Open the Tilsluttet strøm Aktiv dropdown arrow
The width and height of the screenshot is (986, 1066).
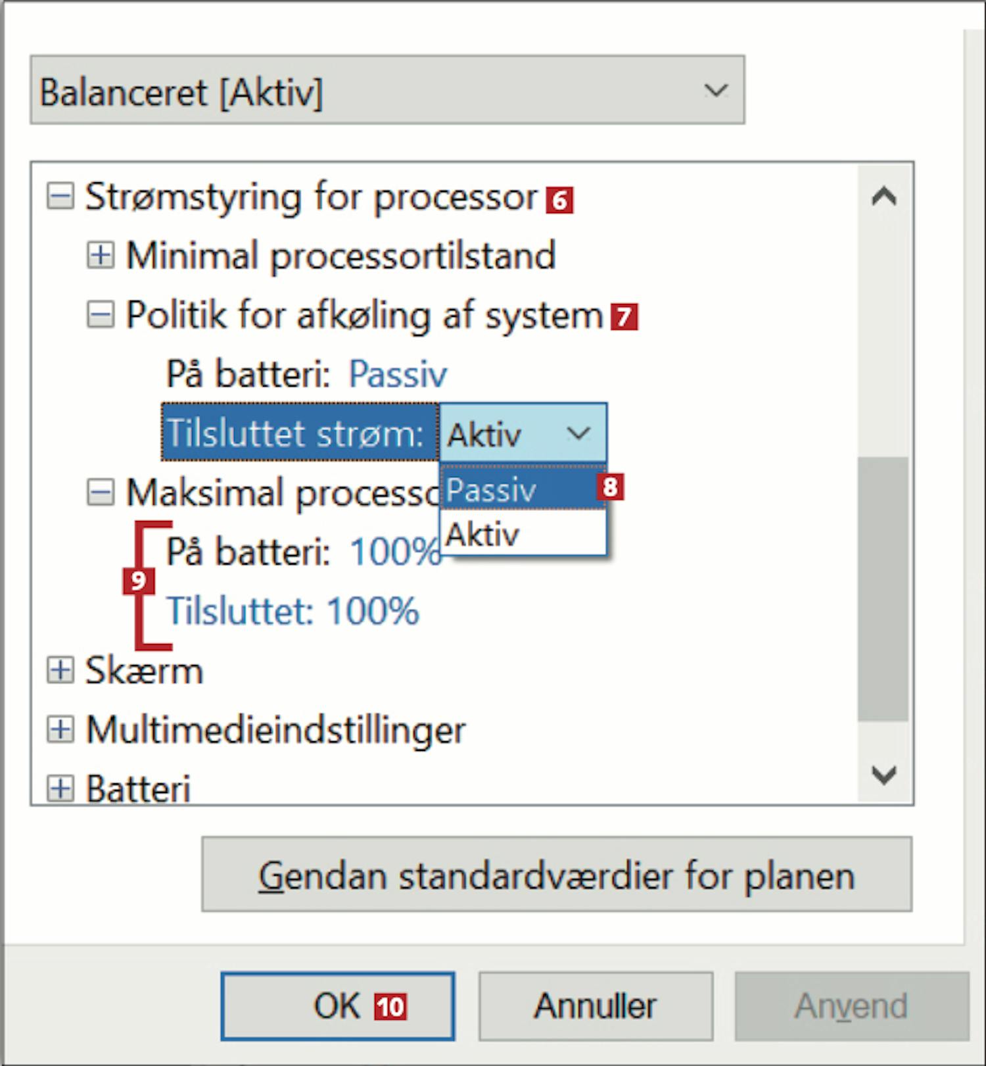pos(578,433)
